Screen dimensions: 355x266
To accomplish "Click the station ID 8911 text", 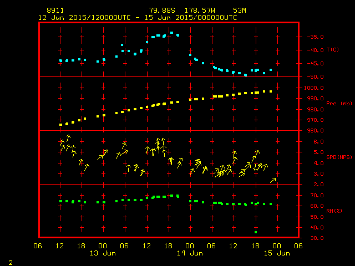I will click(x=55, y=11).
